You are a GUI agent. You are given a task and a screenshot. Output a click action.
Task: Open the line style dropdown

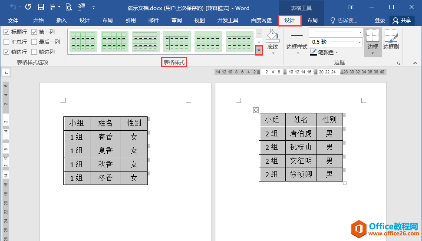coord(360,32)
